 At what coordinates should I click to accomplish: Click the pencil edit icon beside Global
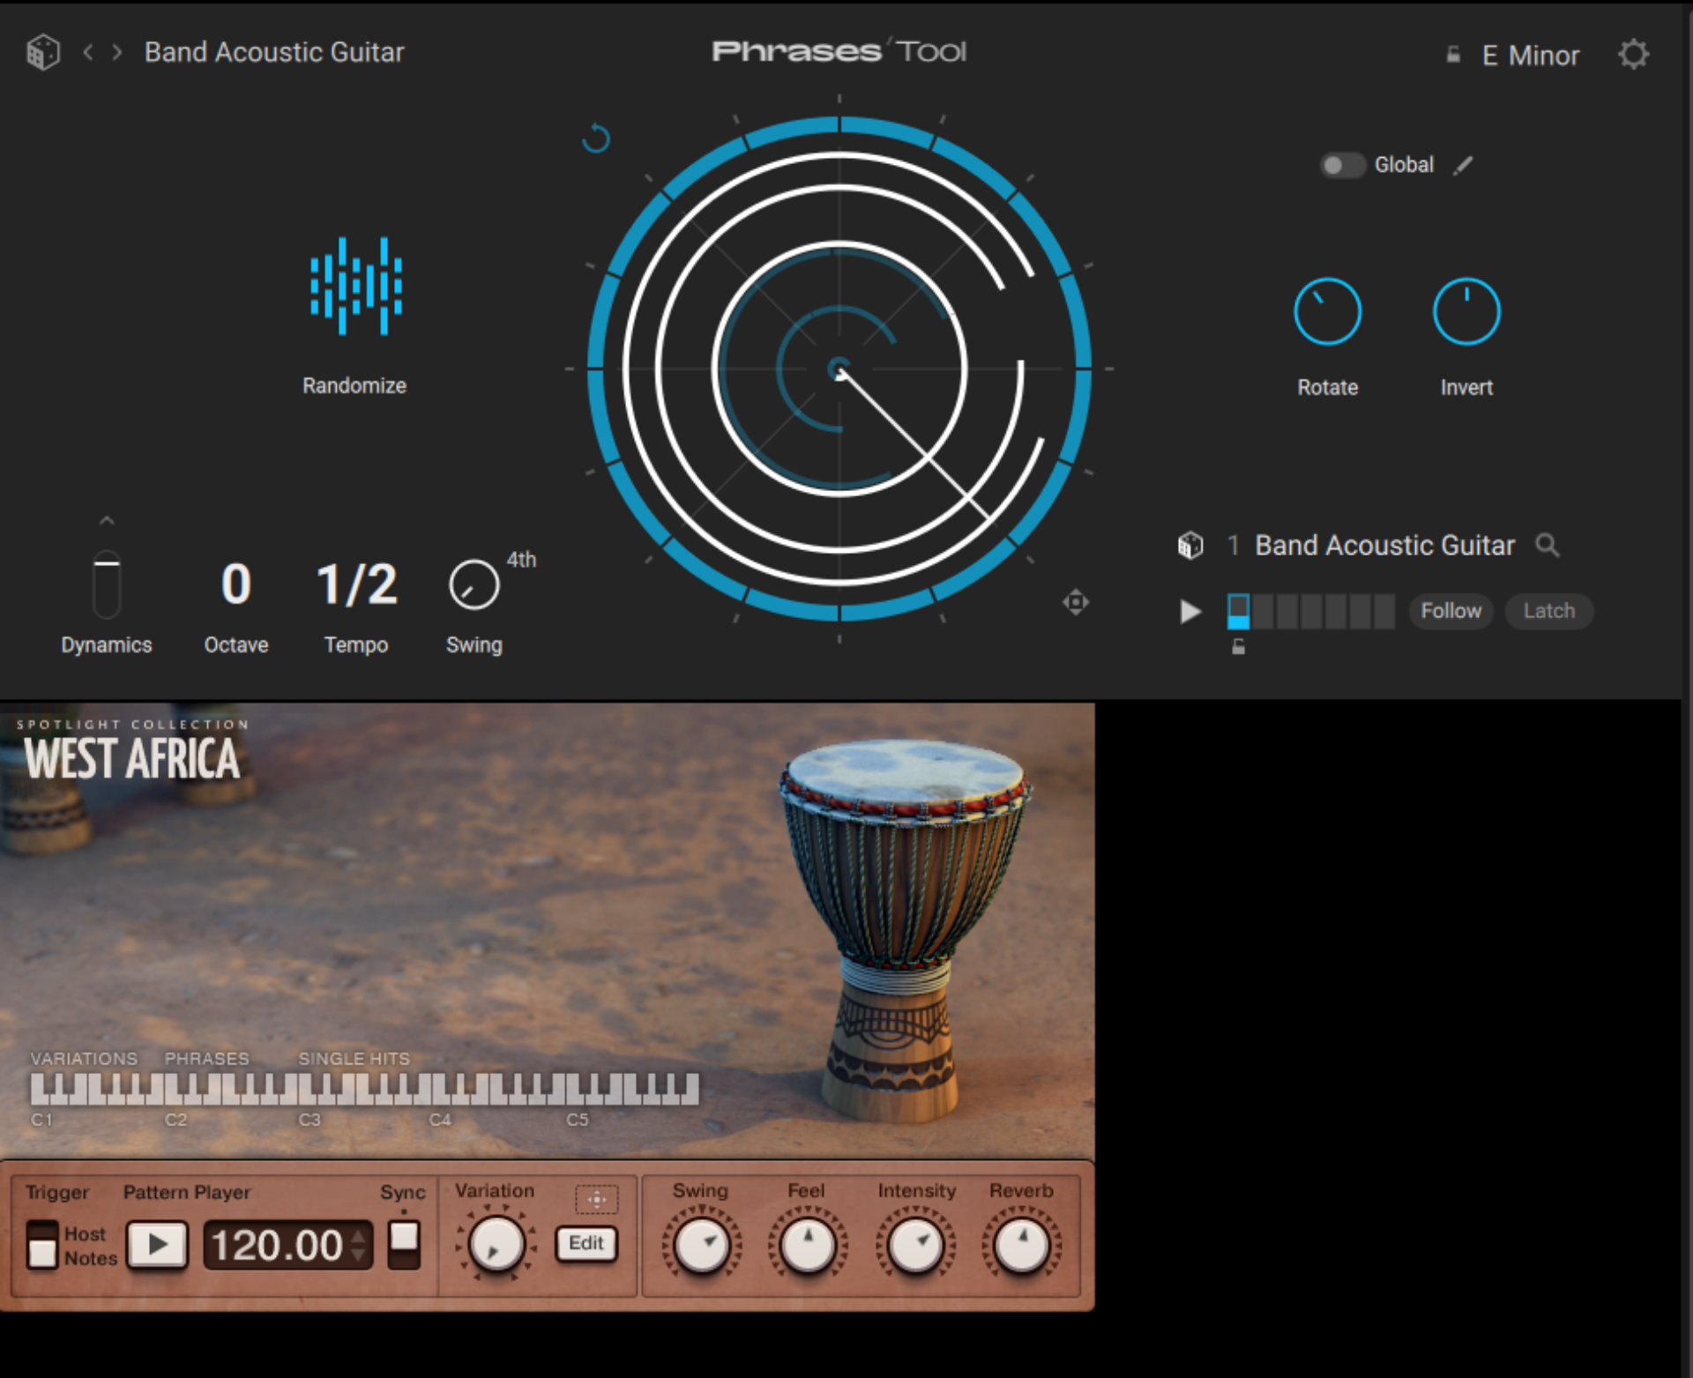1464,165
